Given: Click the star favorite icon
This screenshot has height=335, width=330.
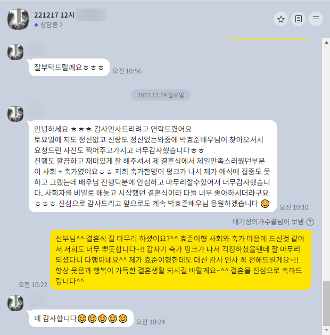Looking at the screenshot, I should click(280, 19).
